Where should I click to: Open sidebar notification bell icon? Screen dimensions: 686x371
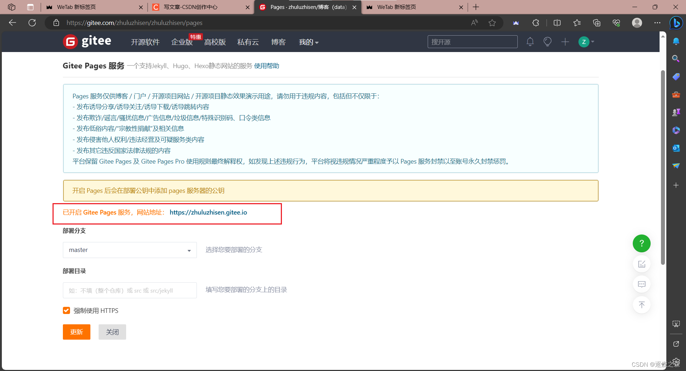coord(676,41)
